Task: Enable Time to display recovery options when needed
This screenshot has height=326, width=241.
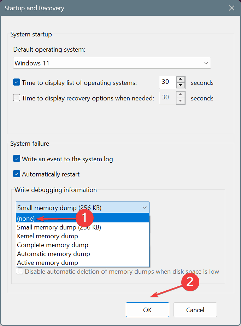Action: 17,98
